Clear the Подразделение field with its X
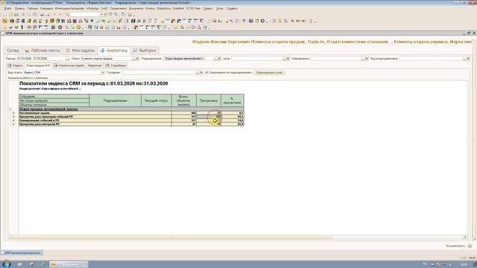 pos(219,58)
